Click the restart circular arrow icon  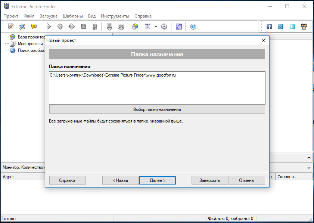pyautogui.click(x=60, y=27)
